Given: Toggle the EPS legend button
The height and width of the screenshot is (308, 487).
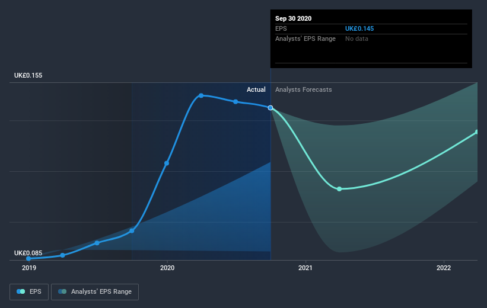Looking at the screenshot, I should coord(29,291).
